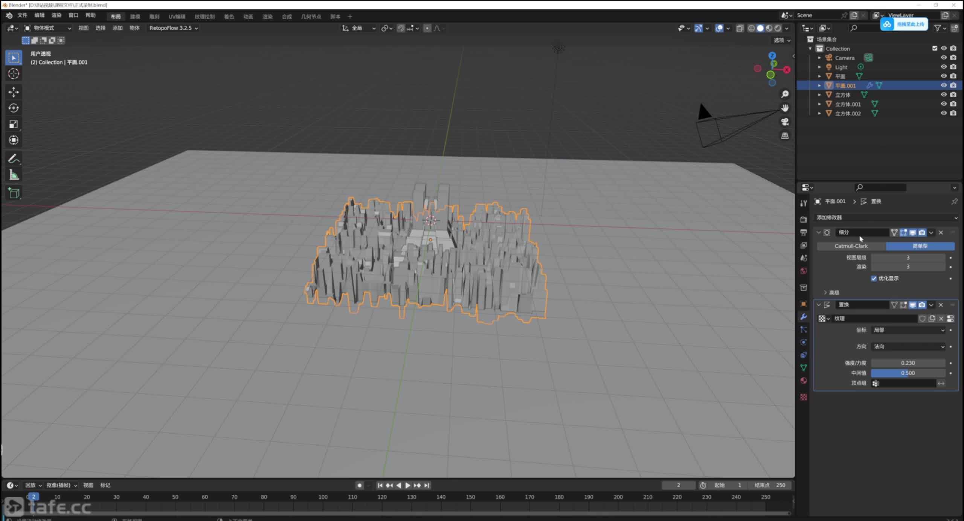Toggle Collection exclude checkbox
Screen dimensions: 964x521
(935, 49)
